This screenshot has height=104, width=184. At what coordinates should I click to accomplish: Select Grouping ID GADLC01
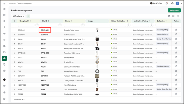click(x=22, y=35)
